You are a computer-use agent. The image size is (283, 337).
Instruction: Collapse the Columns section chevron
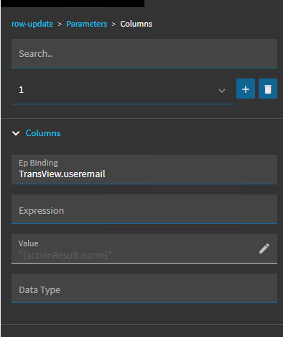(16, 133)
